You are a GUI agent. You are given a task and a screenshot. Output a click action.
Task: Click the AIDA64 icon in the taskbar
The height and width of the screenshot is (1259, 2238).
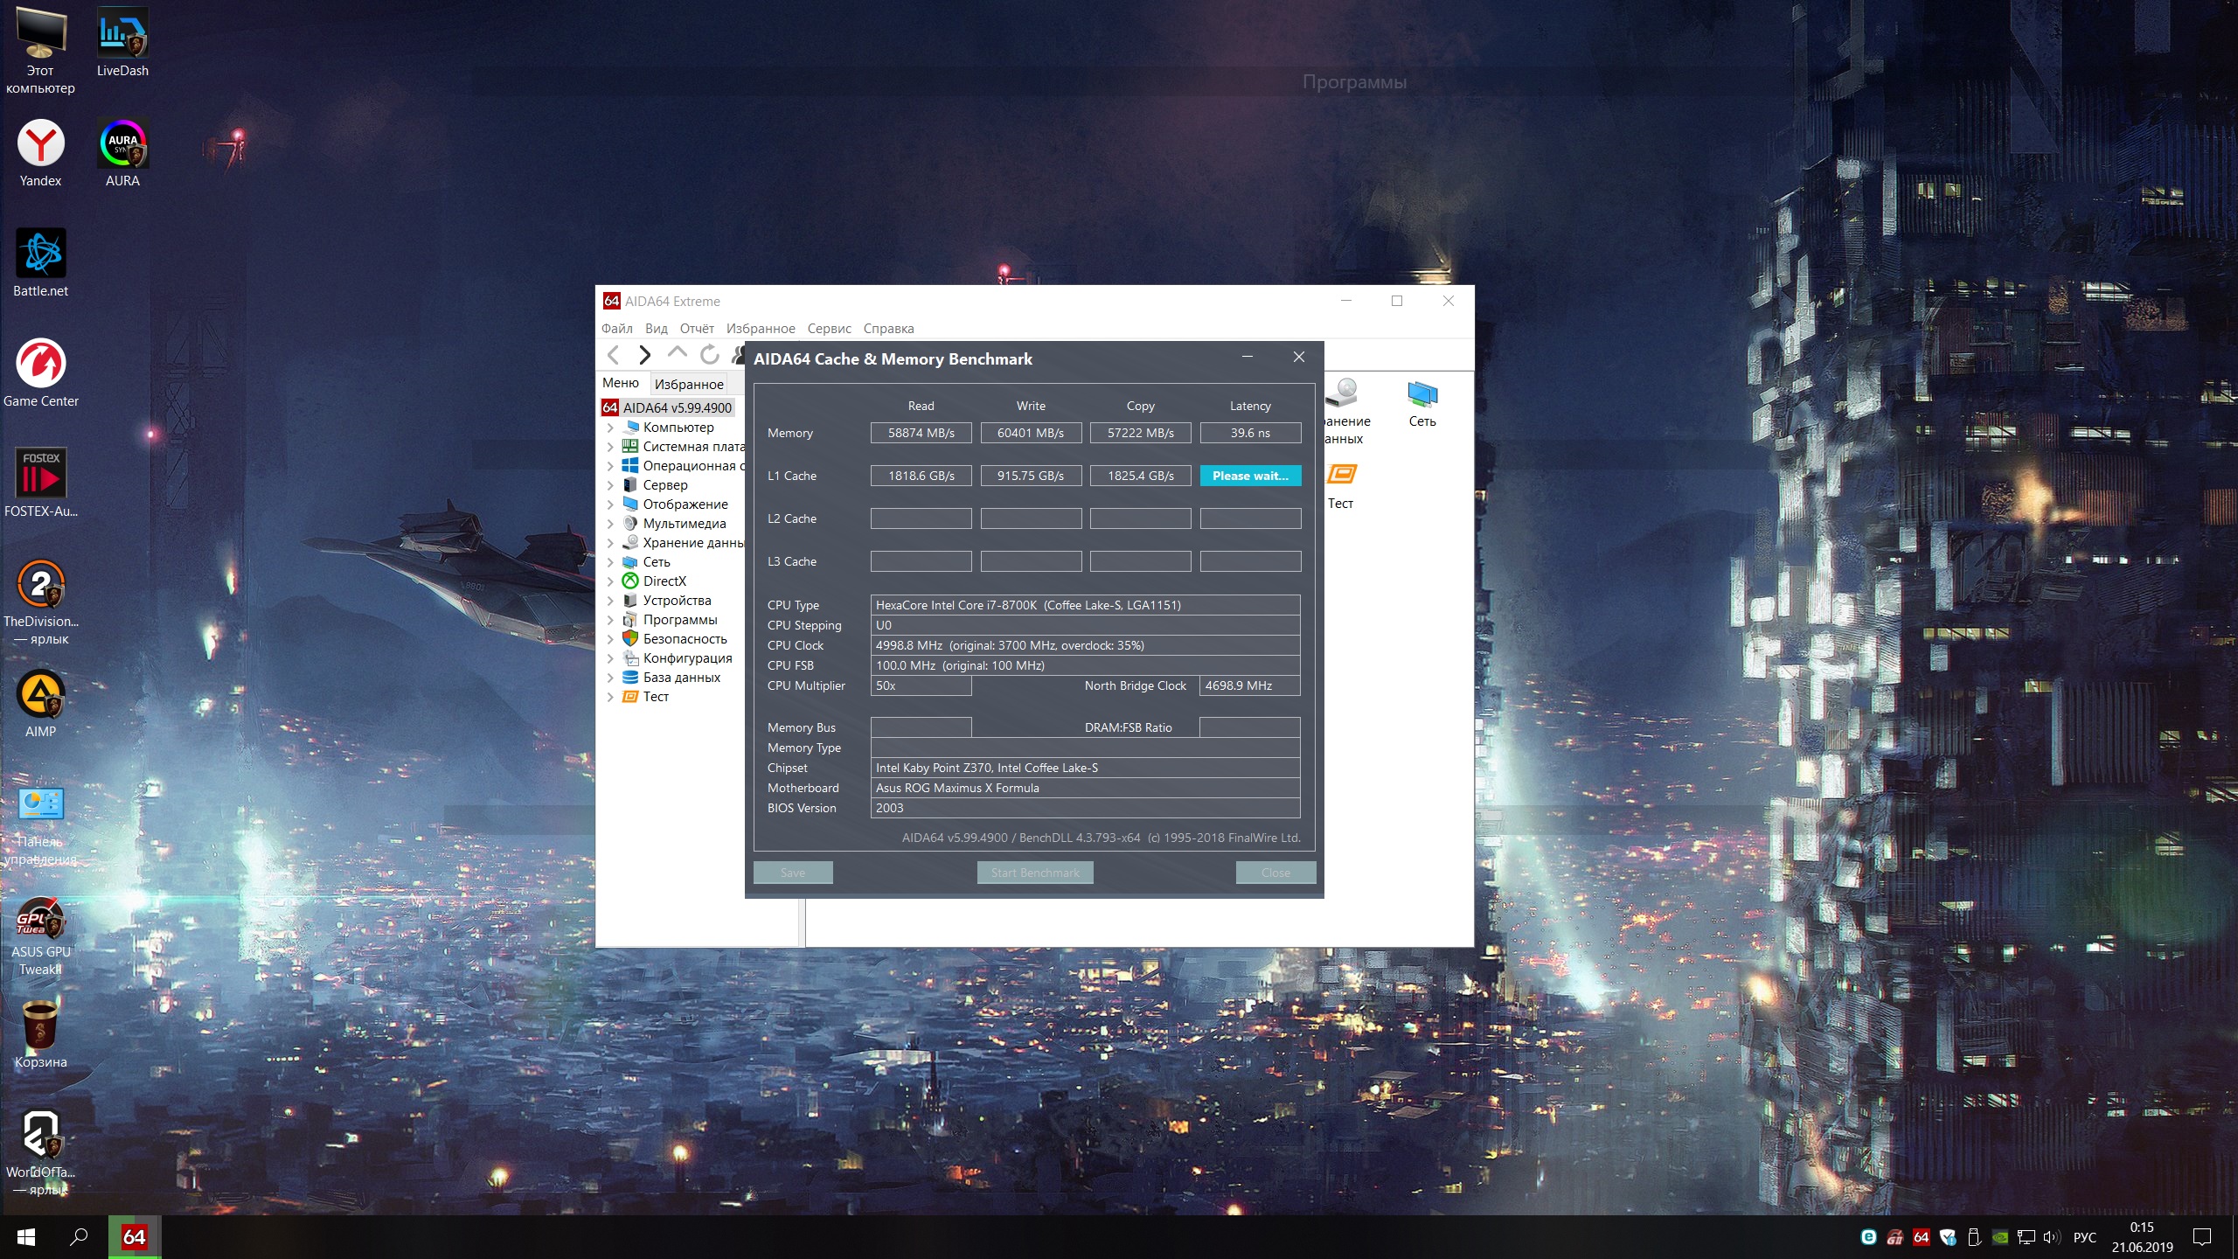[134, 1236]
